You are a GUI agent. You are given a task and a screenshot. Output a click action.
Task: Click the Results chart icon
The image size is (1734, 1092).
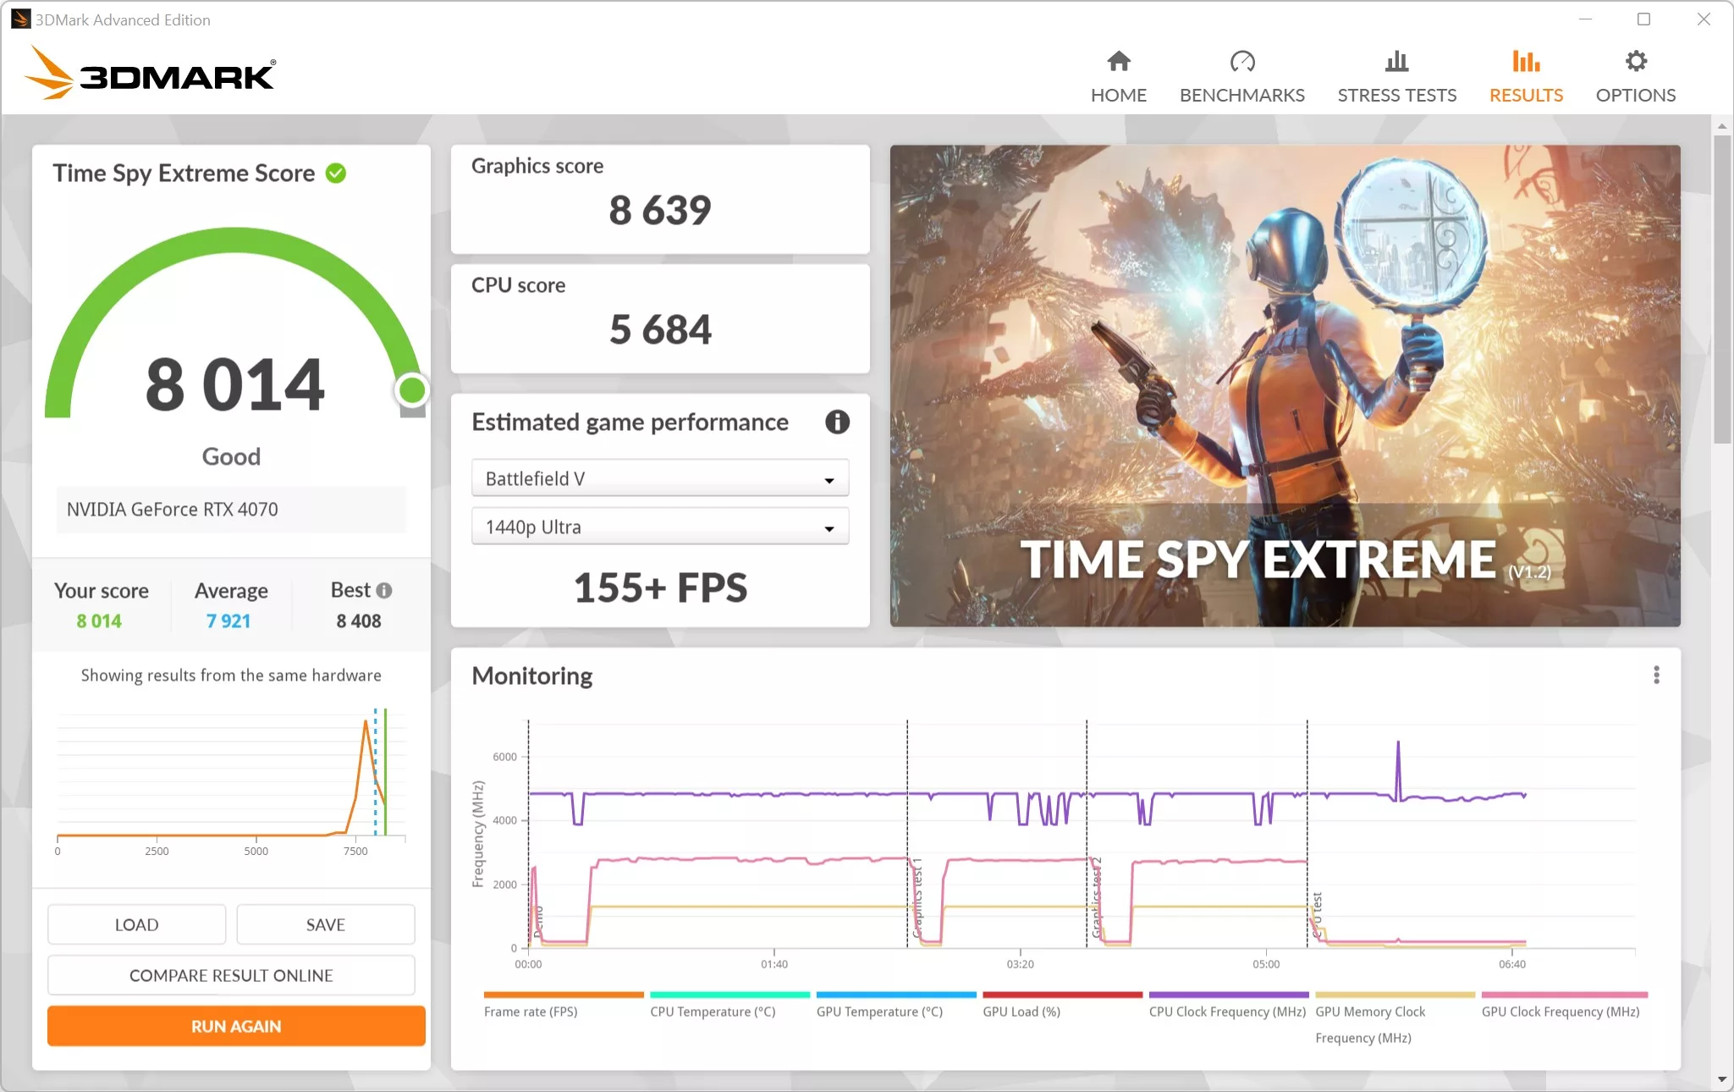1524,58
